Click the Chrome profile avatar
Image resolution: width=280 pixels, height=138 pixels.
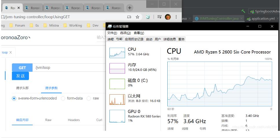[x=168, y=17]
